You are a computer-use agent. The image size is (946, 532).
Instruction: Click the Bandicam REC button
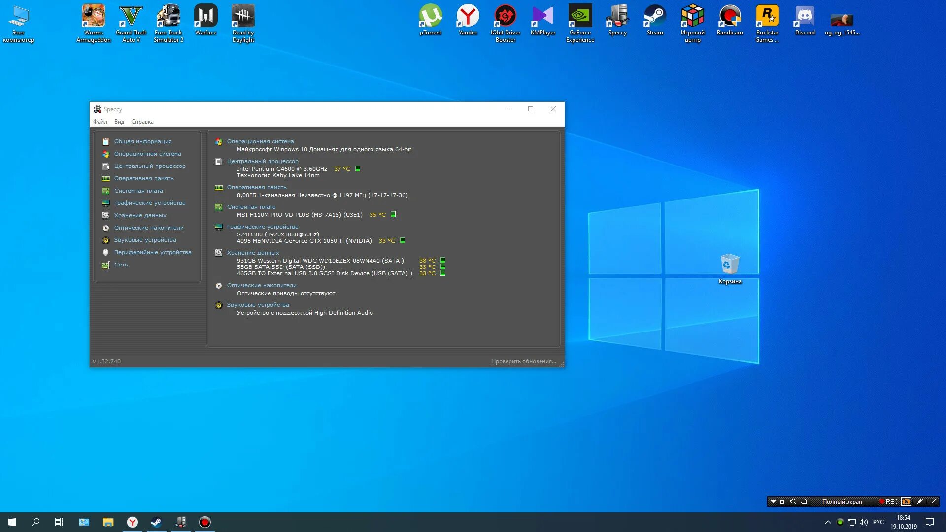tap(889, 501)
